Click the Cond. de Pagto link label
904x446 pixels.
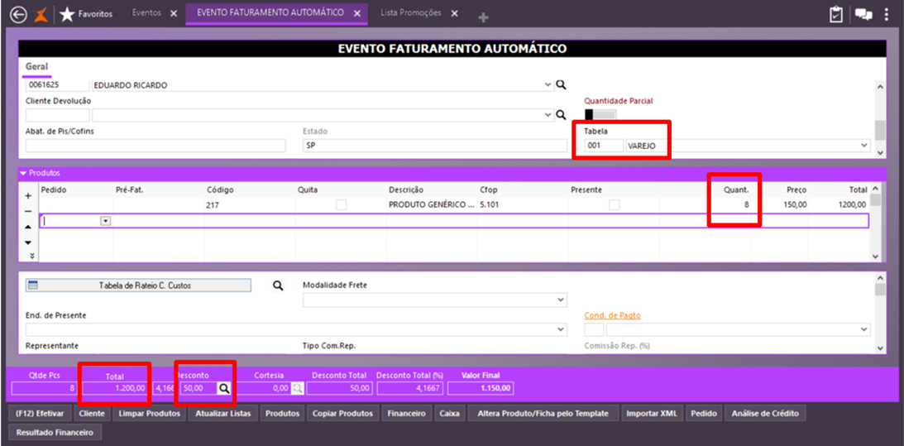coord(612,315)
